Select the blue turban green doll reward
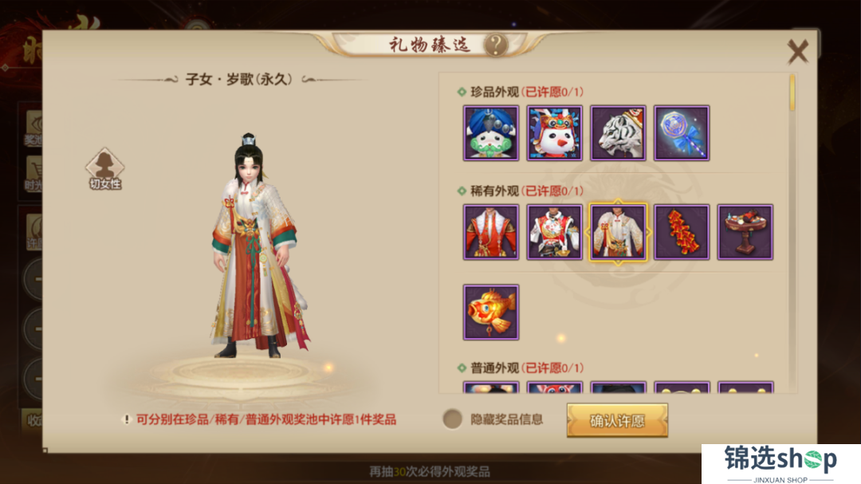Image resolution: width=861 pixels, height=484 pixels. coord(491,133)
